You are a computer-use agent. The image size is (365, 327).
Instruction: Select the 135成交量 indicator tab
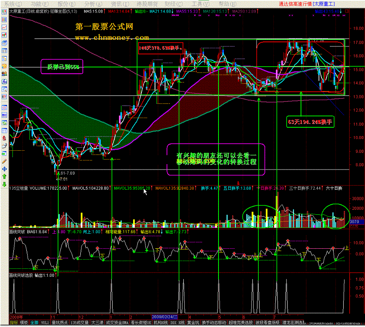(80, 322)
